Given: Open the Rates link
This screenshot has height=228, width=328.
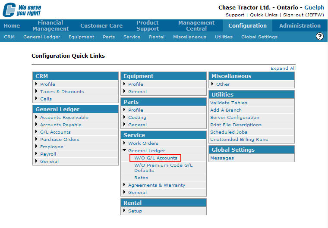Looking at the screenshot, I should (141, 178).
